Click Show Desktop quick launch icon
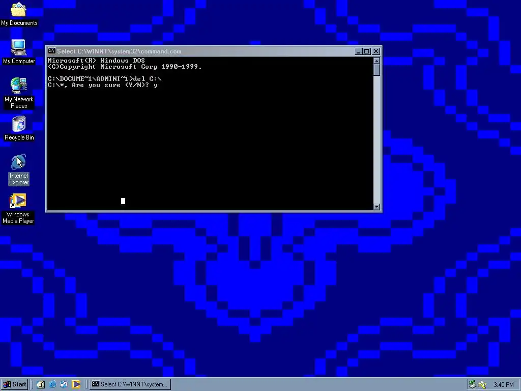The height and width of the screenshot is (391, 521). [41, 384]
